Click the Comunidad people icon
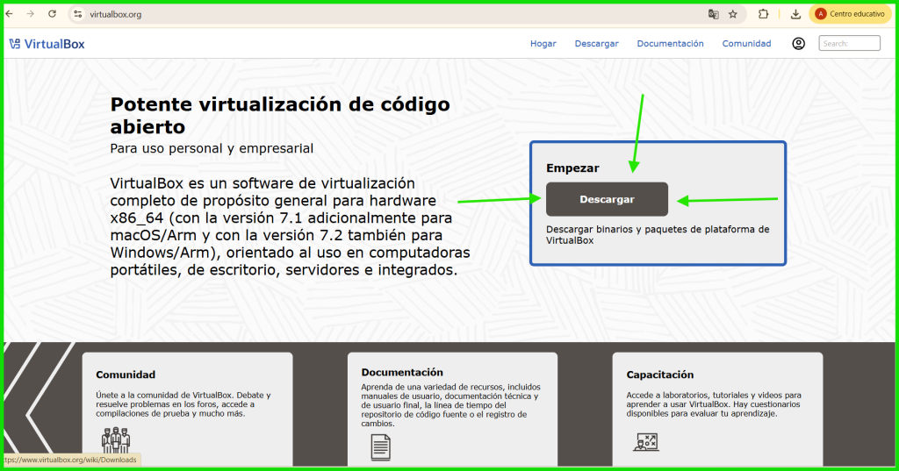Image resolution: width=899 pixels, height=471 pixels. tap(115, 441)
